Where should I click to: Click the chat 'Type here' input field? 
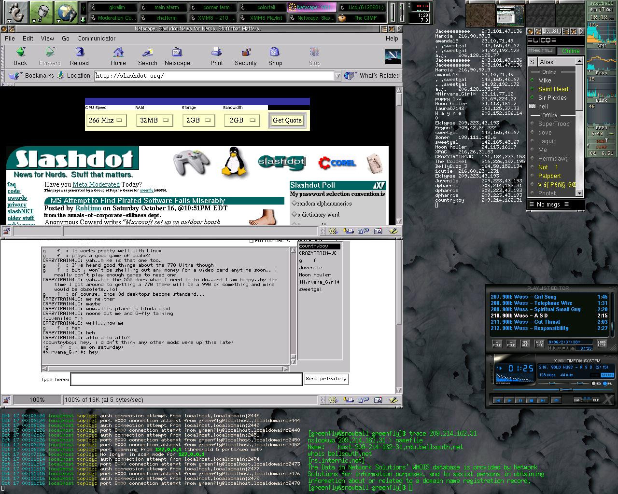pyautogui.click(x=186, y=379)
